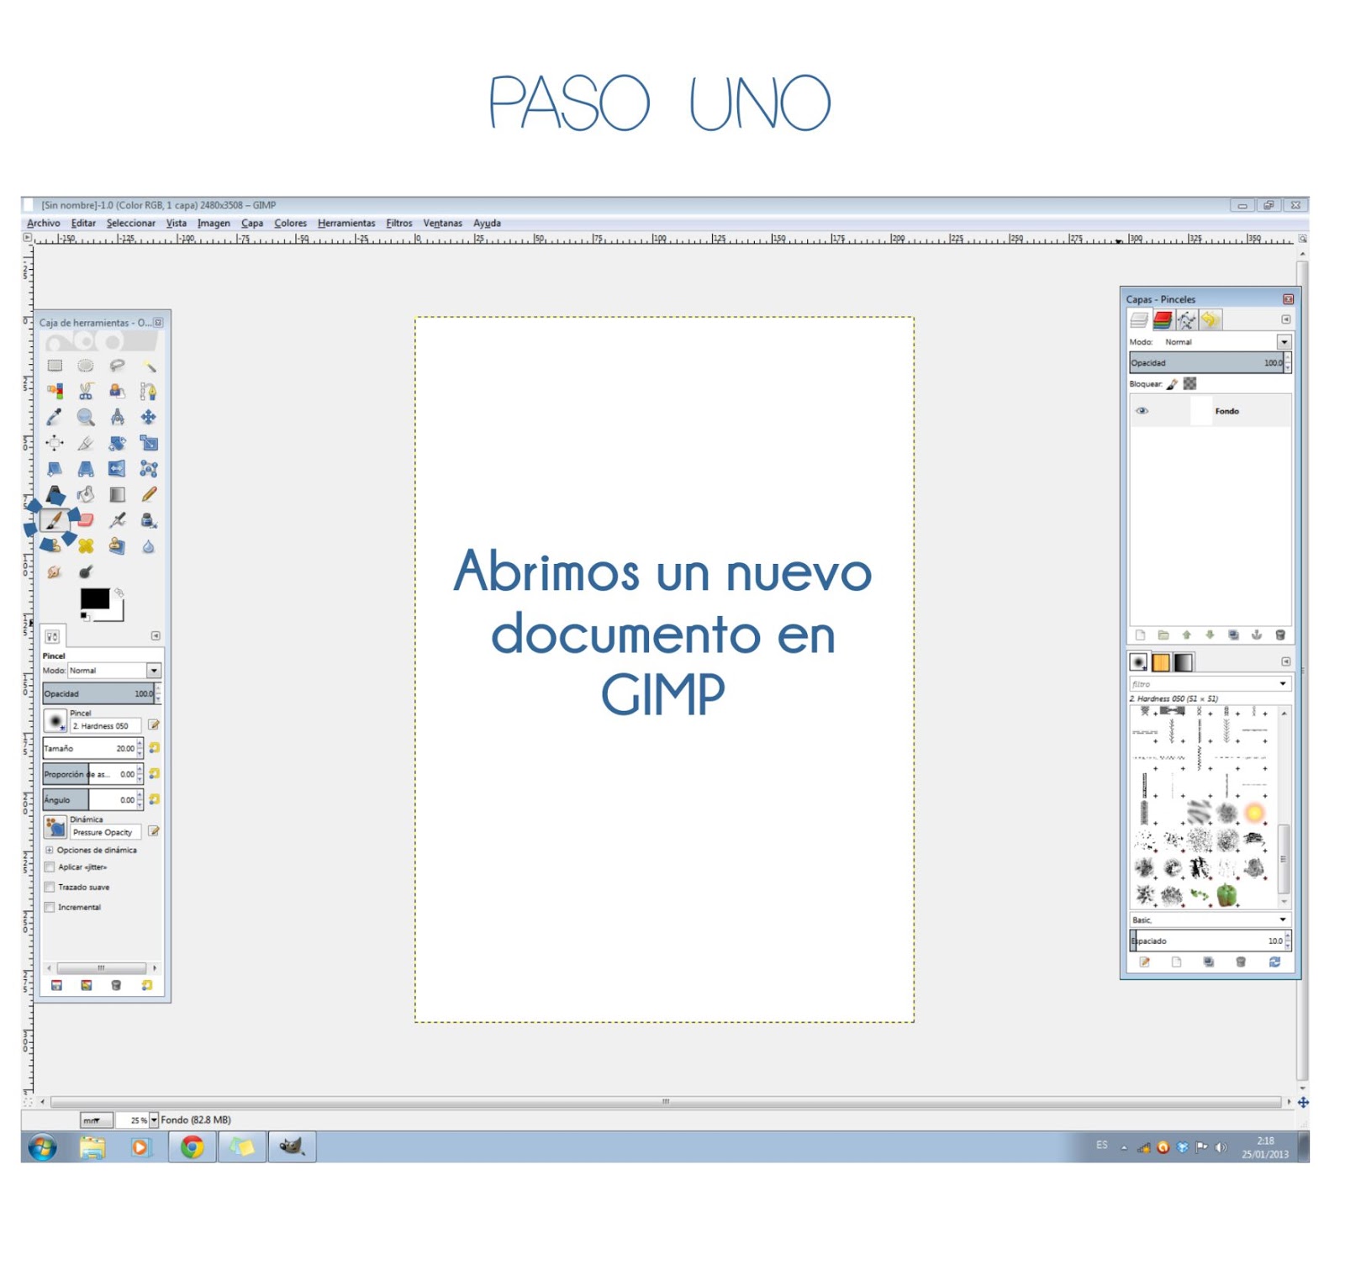
Task: Open the Archivo menu
Action: pos(44,224)
